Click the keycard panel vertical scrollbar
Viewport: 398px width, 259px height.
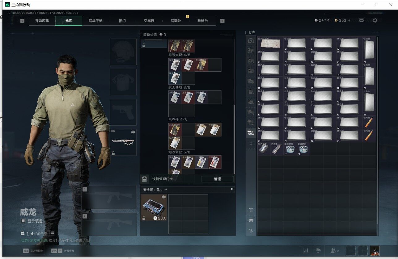235,140
